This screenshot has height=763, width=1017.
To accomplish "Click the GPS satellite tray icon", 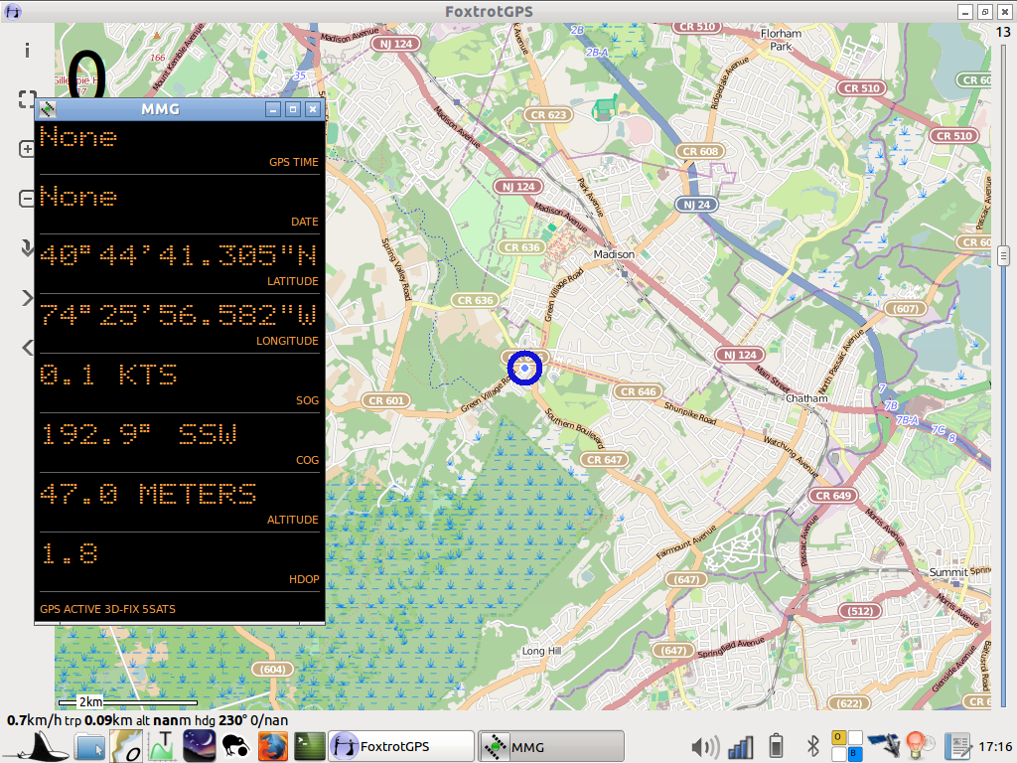I will pos(883,746).
